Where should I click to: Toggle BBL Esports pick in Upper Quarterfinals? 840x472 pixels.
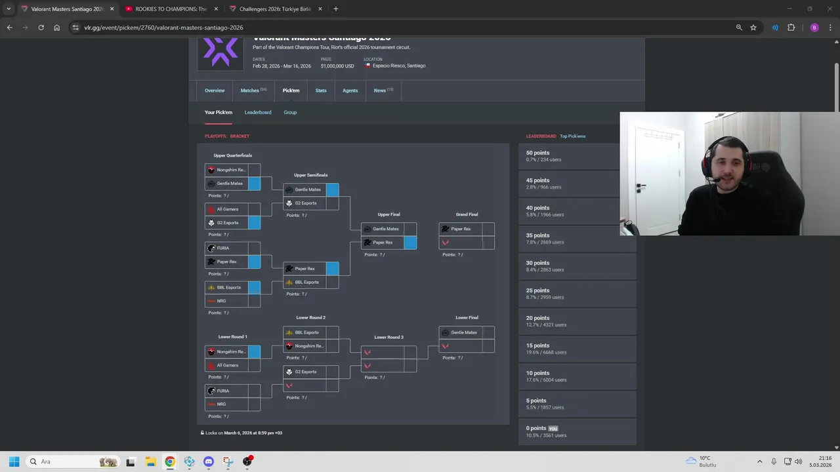[232, 287]
